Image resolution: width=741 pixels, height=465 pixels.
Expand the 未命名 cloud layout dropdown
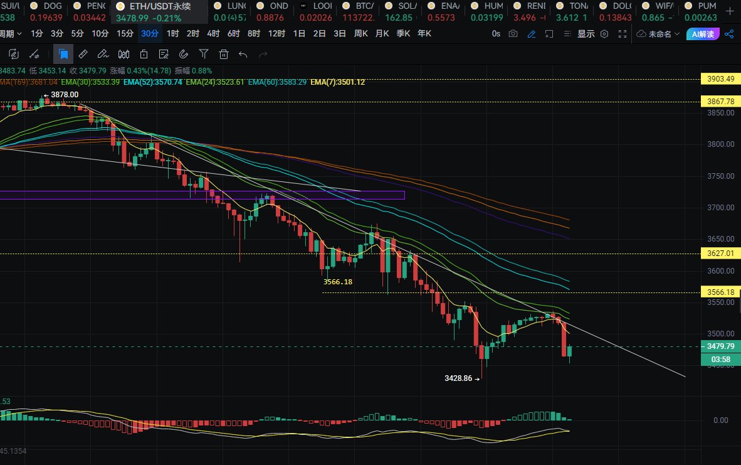click(658, 34)
